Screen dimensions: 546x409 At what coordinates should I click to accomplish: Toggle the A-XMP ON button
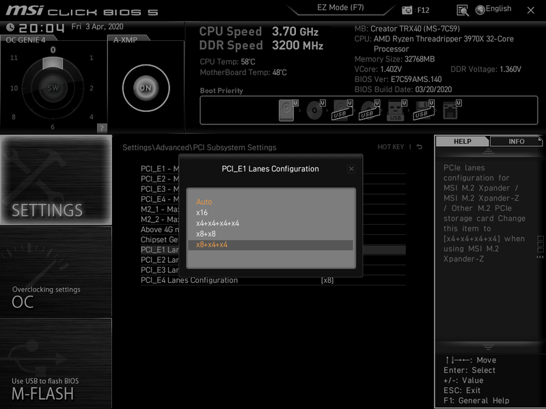point(146,88)
